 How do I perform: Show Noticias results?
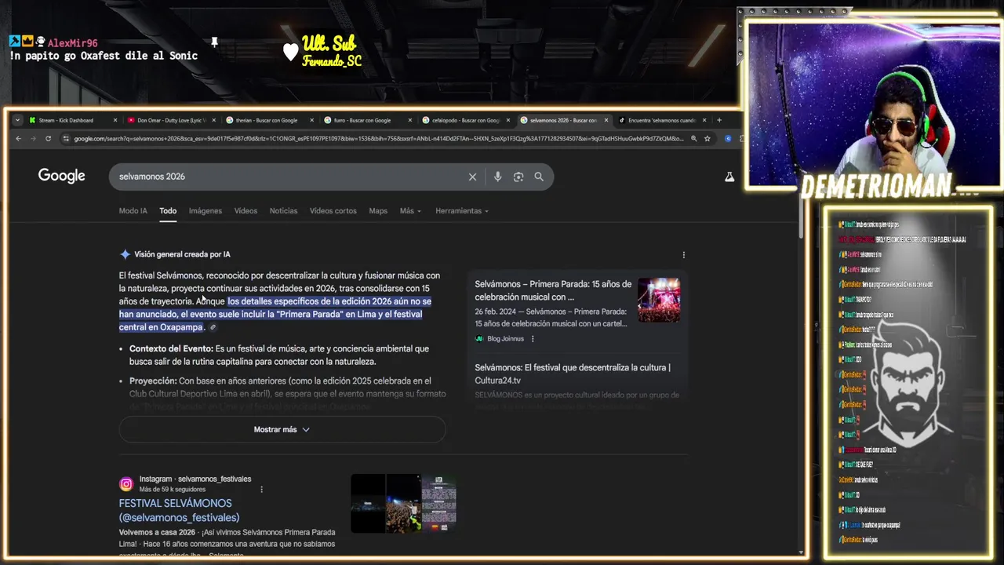tap(283, 211)
